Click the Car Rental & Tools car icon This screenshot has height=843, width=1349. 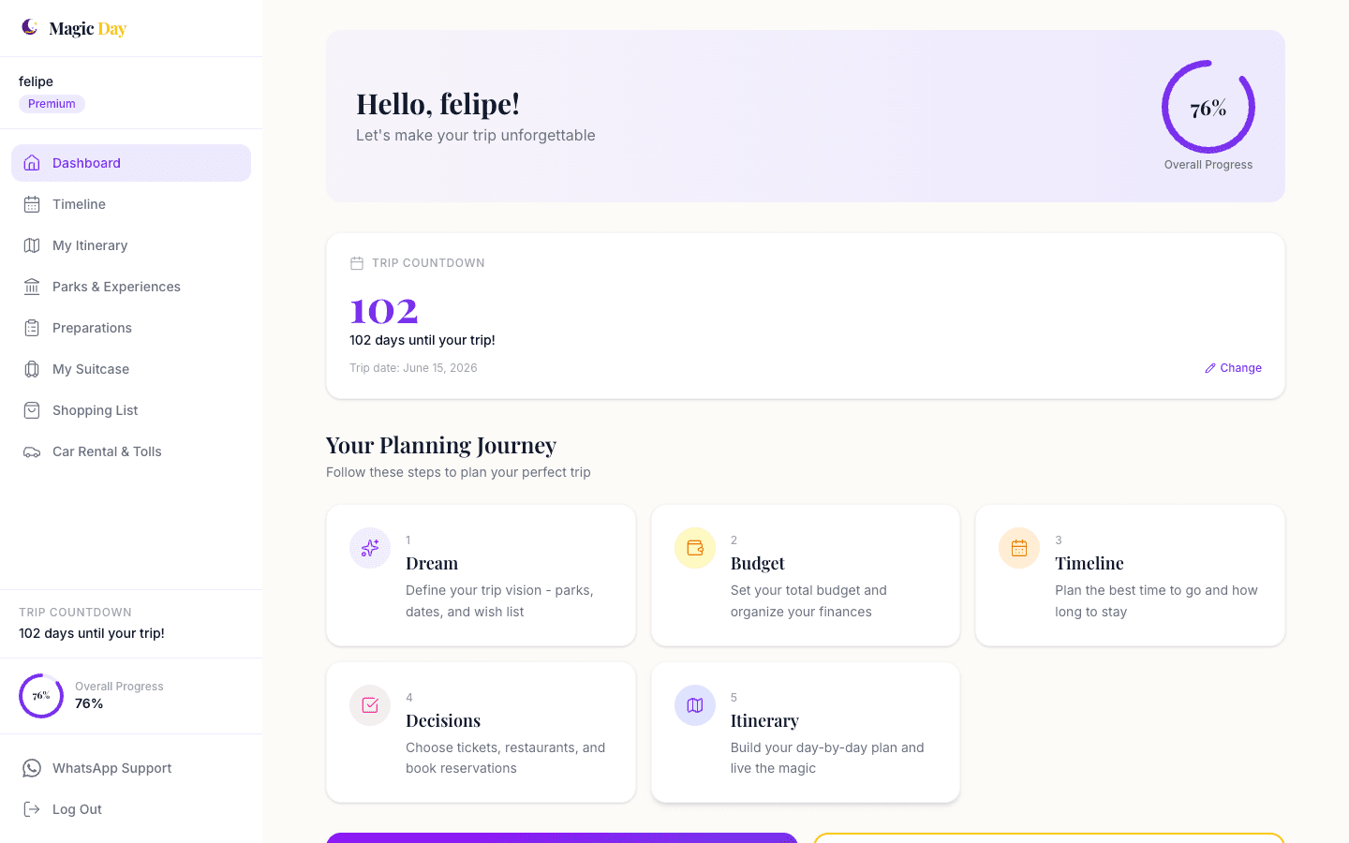(x=32, y=451)
